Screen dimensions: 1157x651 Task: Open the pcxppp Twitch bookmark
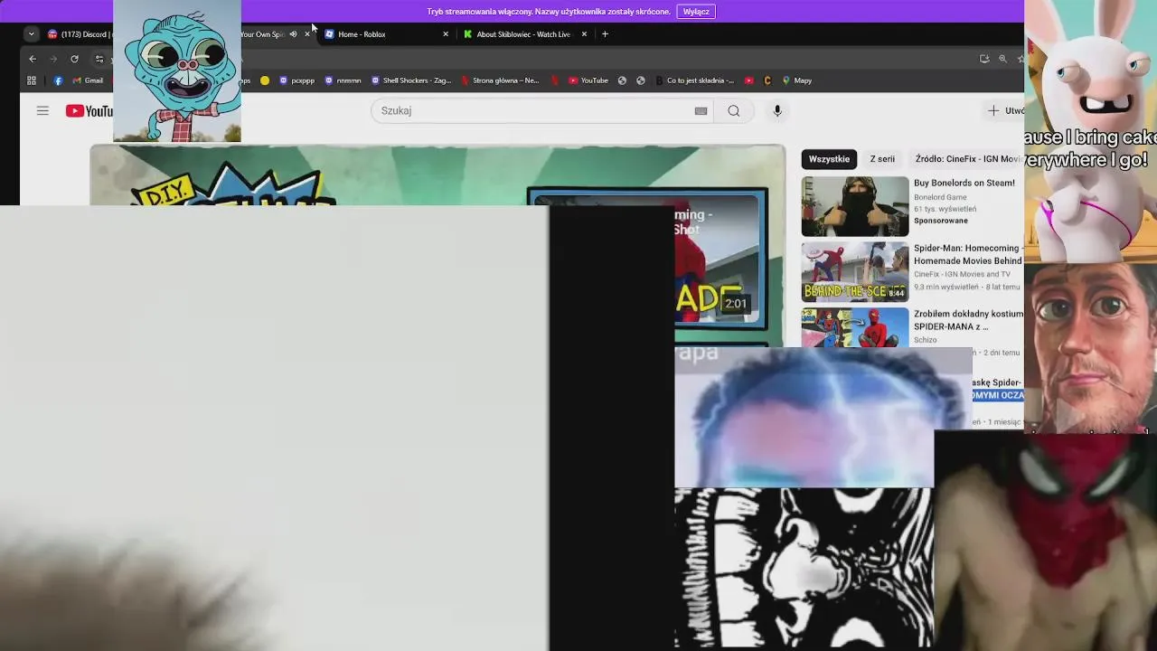[296, 80]
